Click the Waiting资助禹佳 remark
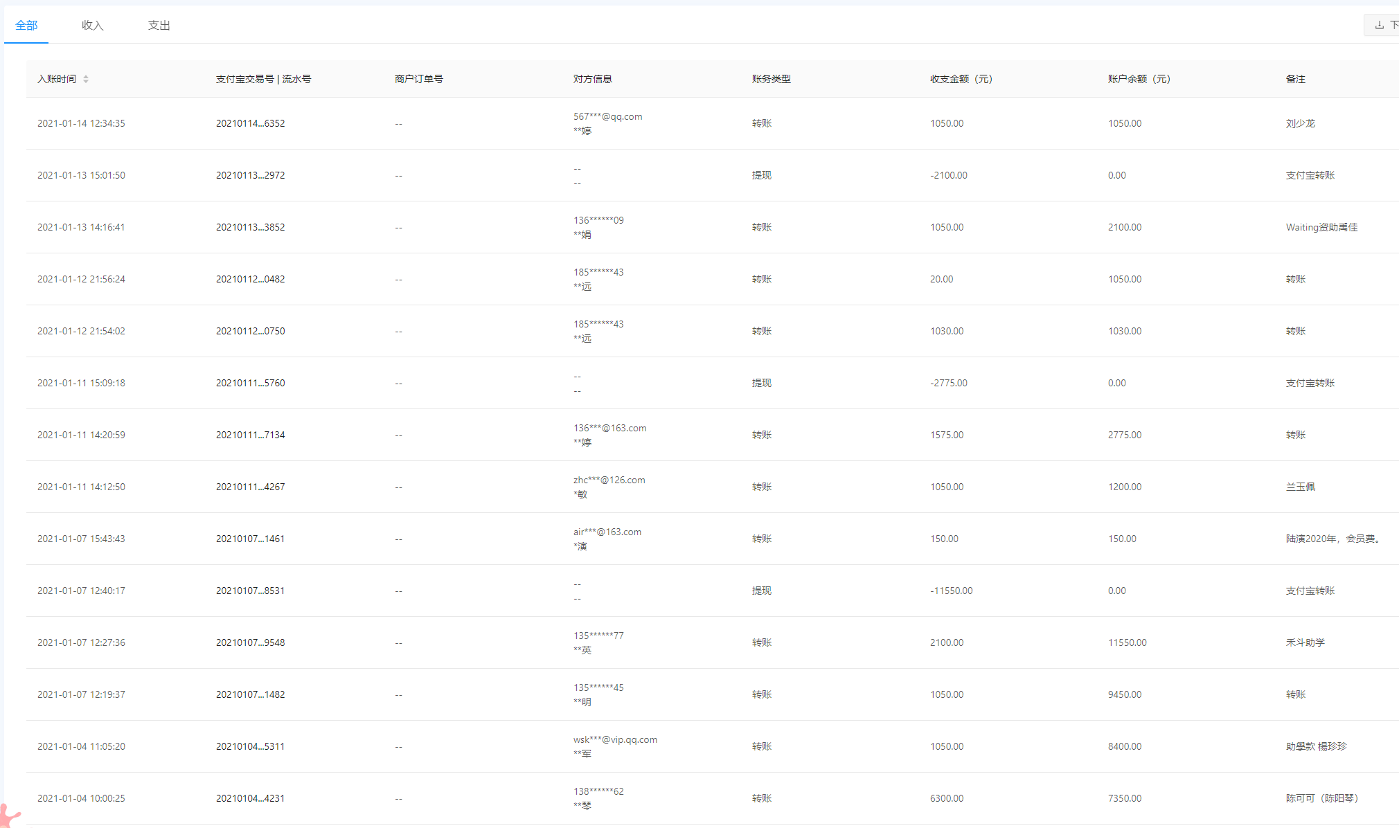 [1321, 227]
